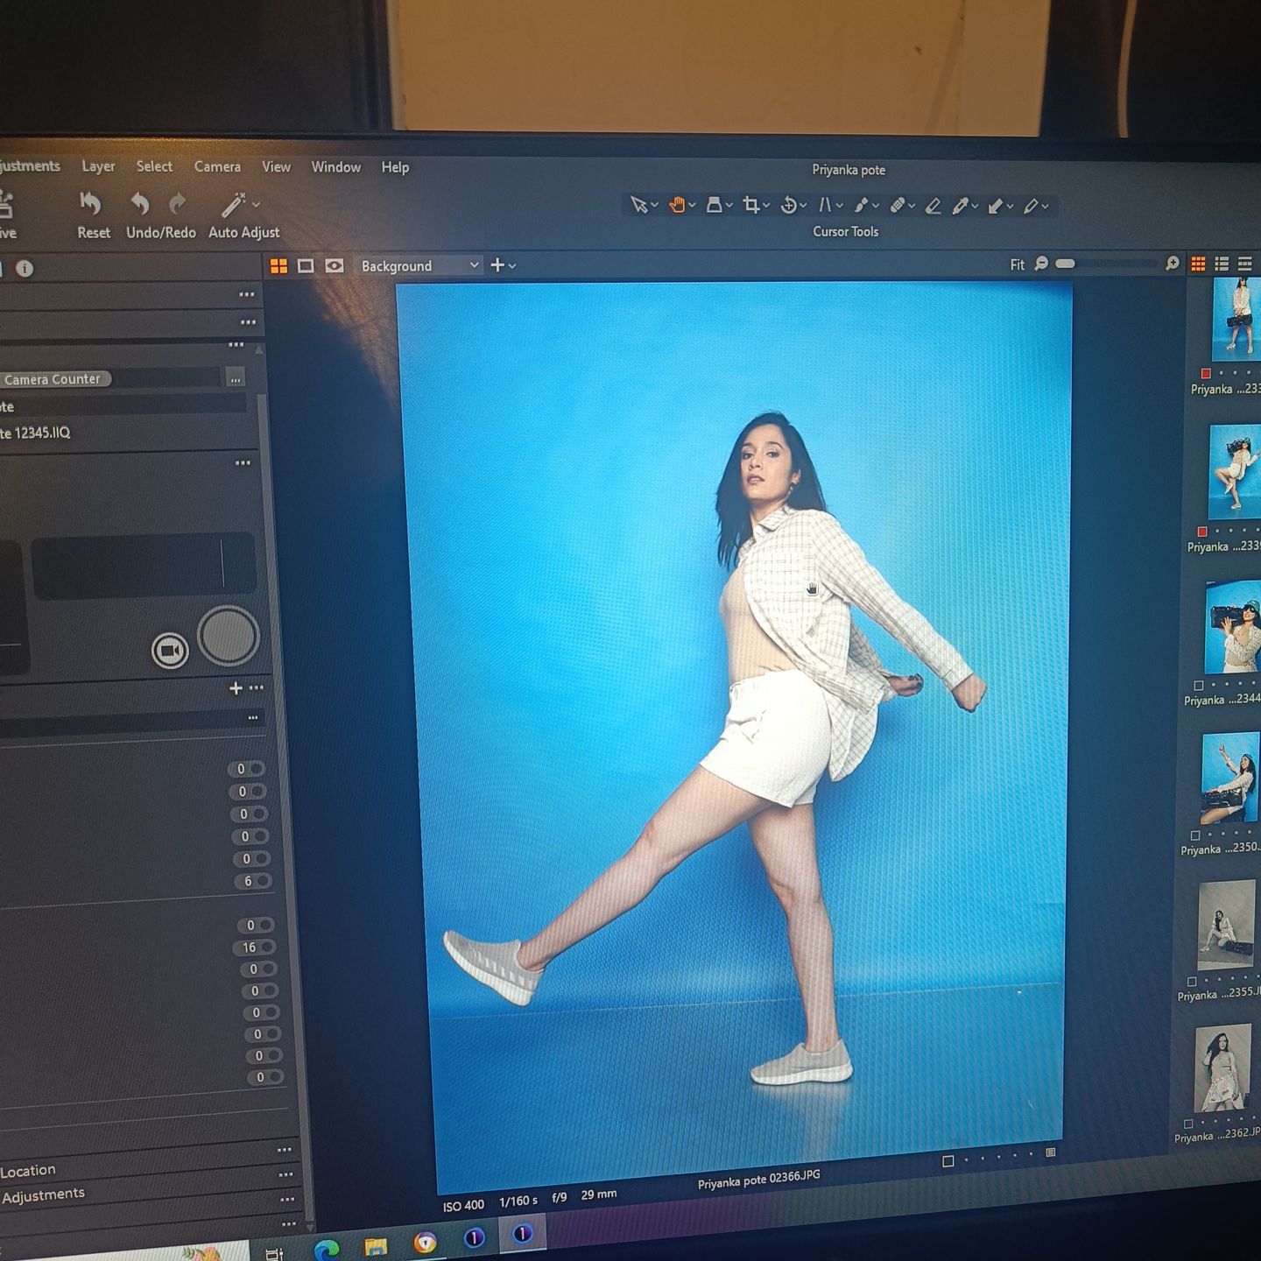Open the Help menu
This screenshot has height=1261, width=1261.
click(x=395, y=167)
